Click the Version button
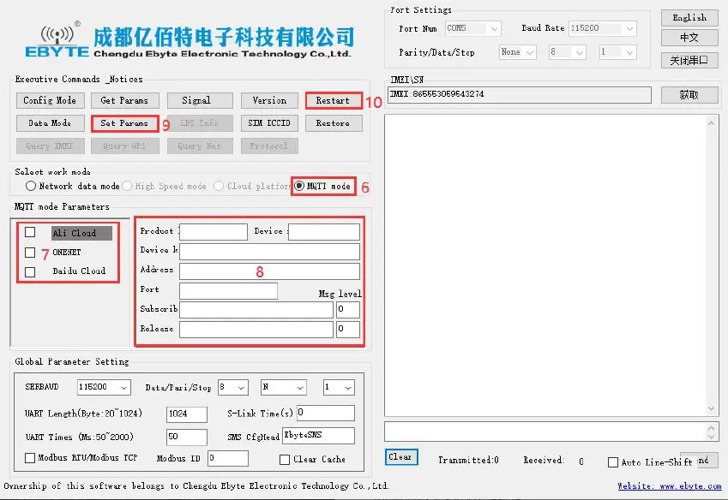728x500 pixels. coord(269,100)
